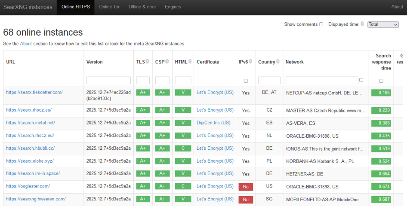Viewport: 407px width, 206px height.
Task: Click the Version filter input field
Action: click(x=108, y=80)
